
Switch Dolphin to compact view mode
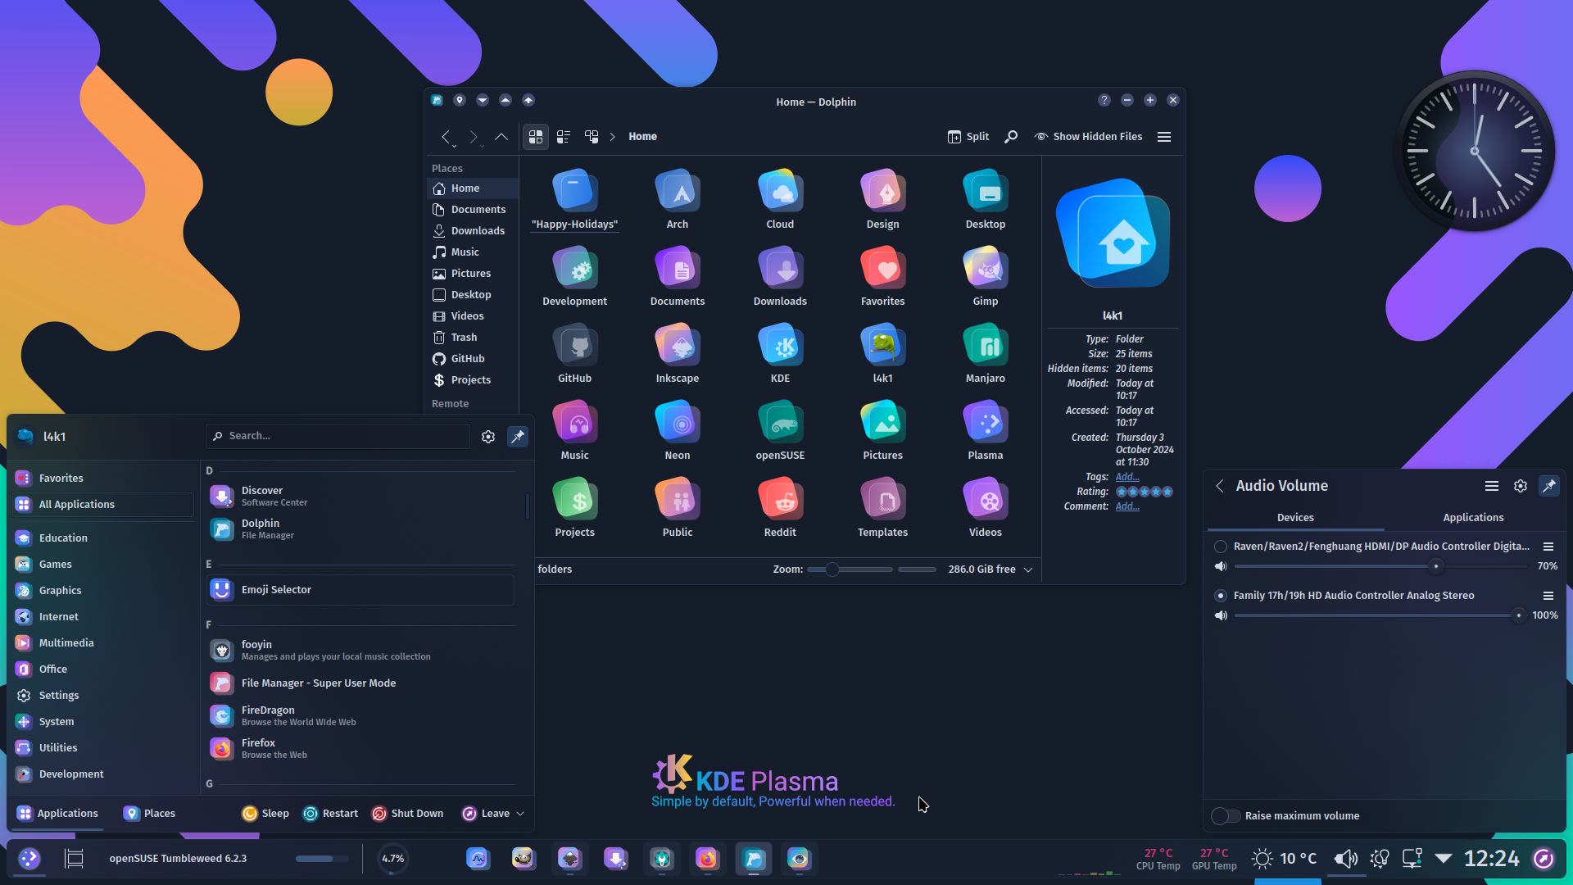coord(564,137)
